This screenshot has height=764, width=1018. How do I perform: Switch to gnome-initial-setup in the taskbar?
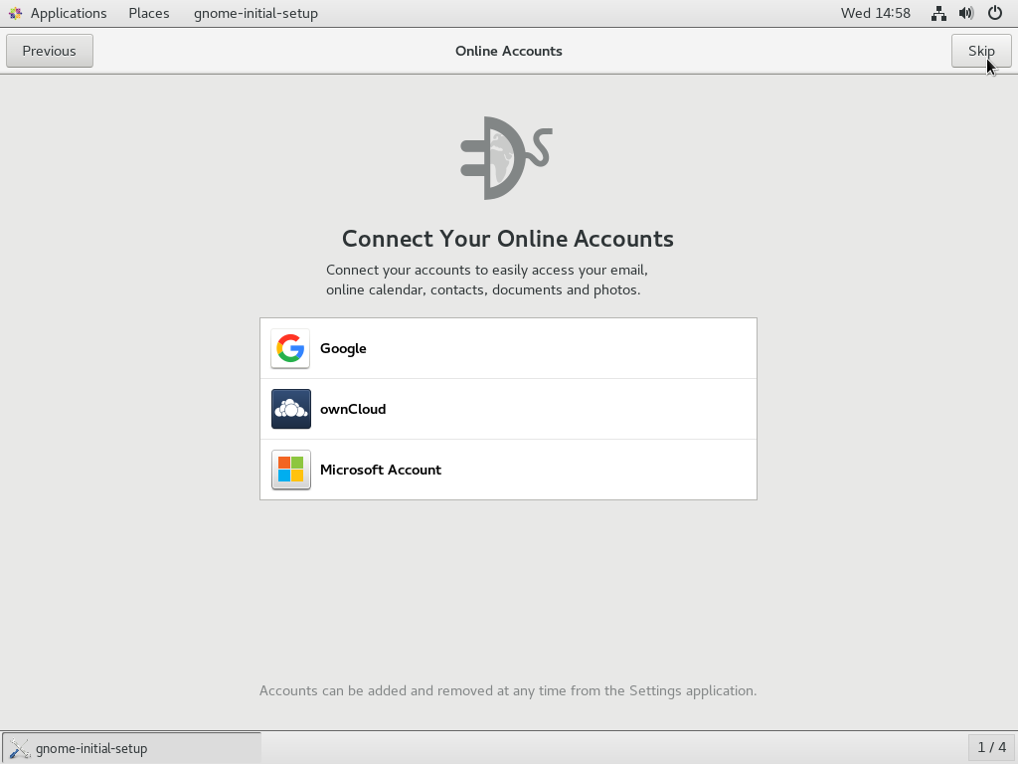pyautogui.click(x=132, y=748)
